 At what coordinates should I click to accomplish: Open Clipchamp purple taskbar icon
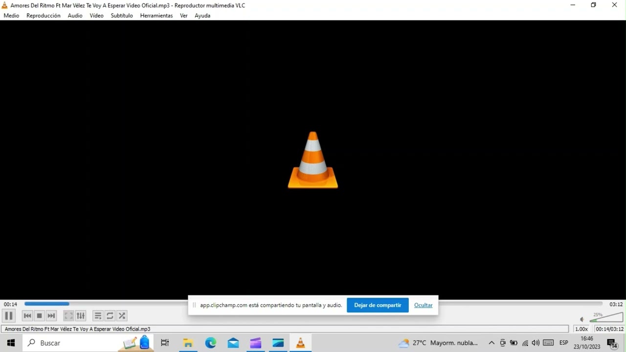click(256, 343)
